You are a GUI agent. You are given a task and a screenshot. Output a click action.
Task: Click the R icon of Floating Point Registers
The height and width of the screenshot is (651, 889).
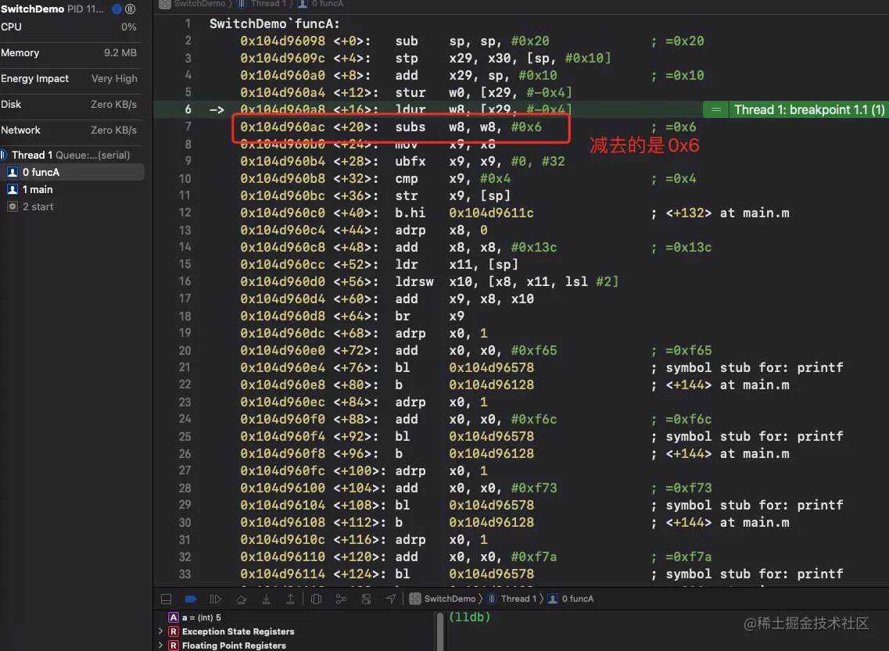pos(174,646)
